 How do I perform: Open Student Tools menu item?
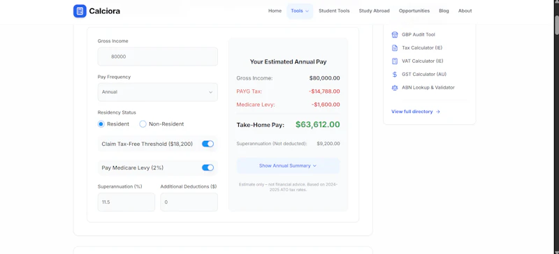point(334,11)
